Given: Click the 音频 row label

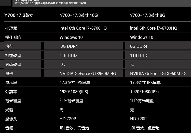Looking at the screenshot, I should [x=9, y=128].
